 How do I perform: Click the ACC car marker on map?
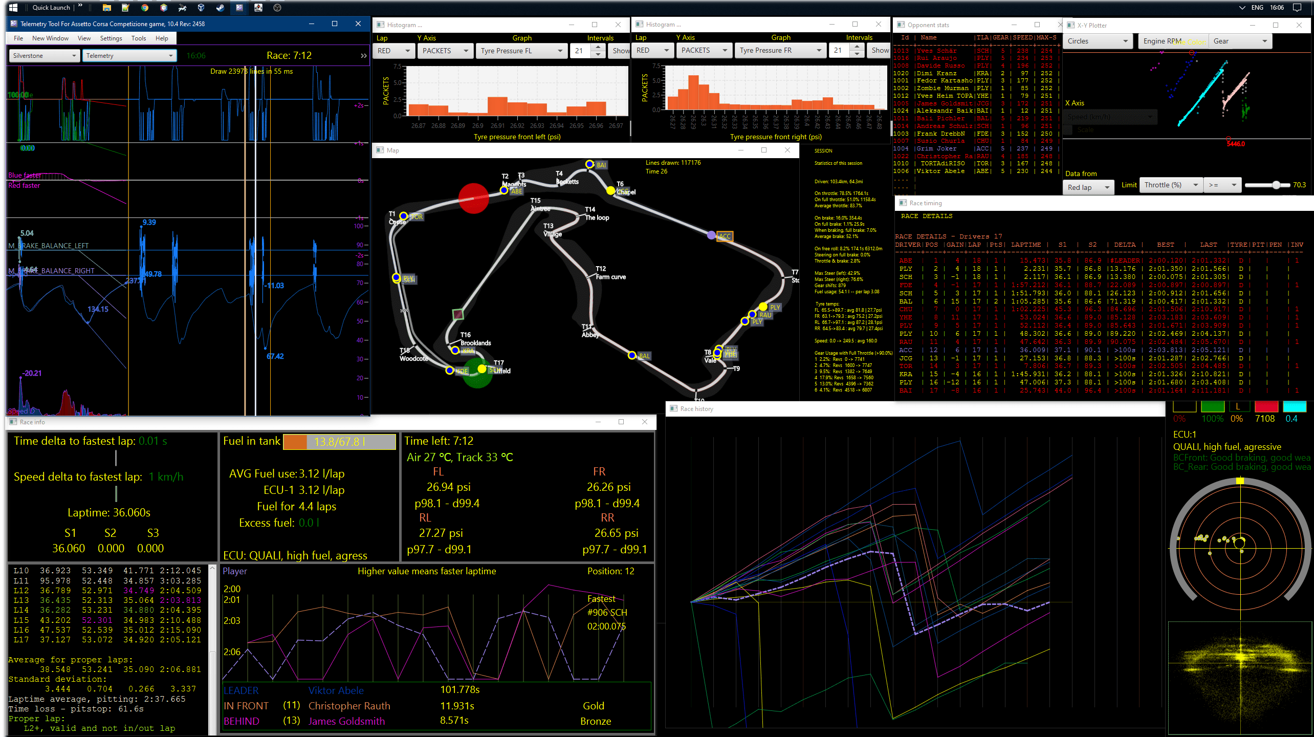pos(711,235)
